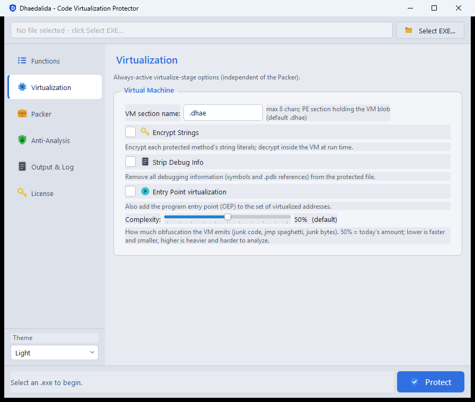Click the blue Protect button
The image size is (475, 402).
(430, 382)
